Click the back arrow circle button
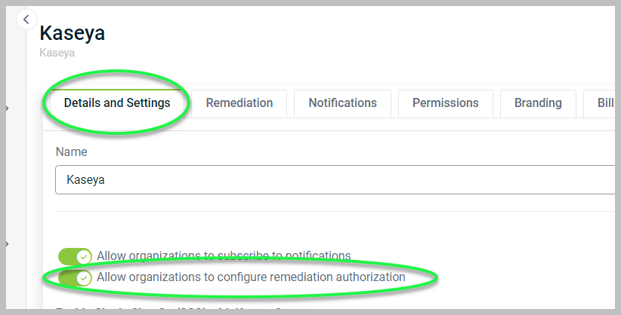This screenshot has width=621, height=315. click(26, 20)
